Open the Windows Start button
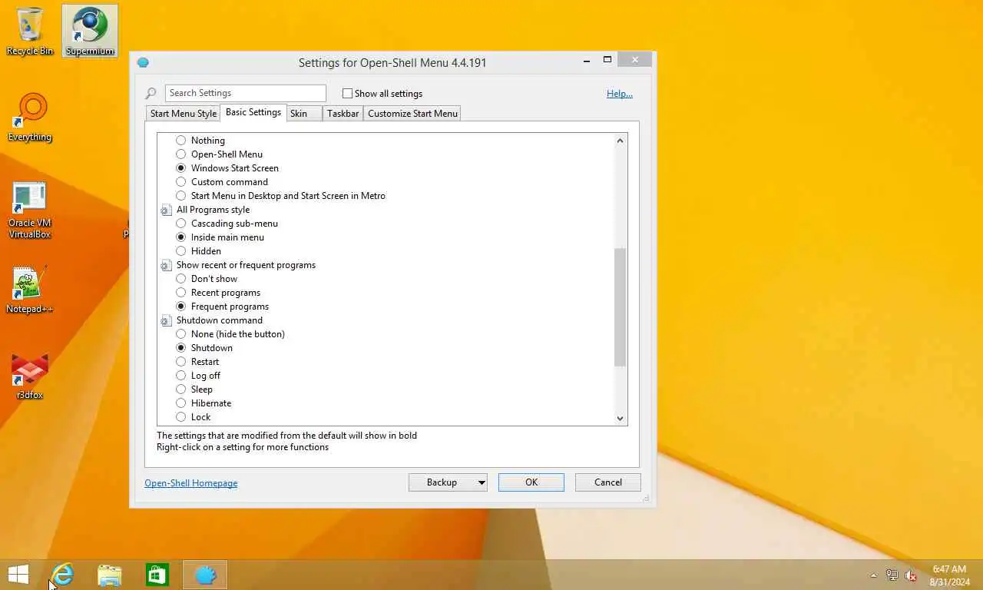983x590 pixels. 18,575
